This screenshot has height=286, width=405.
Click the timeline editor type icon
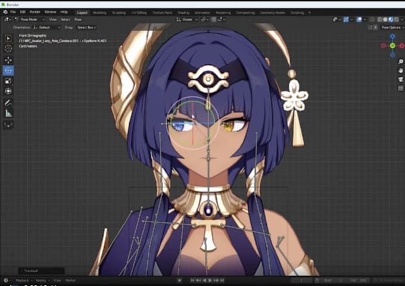tap(6, 280)
